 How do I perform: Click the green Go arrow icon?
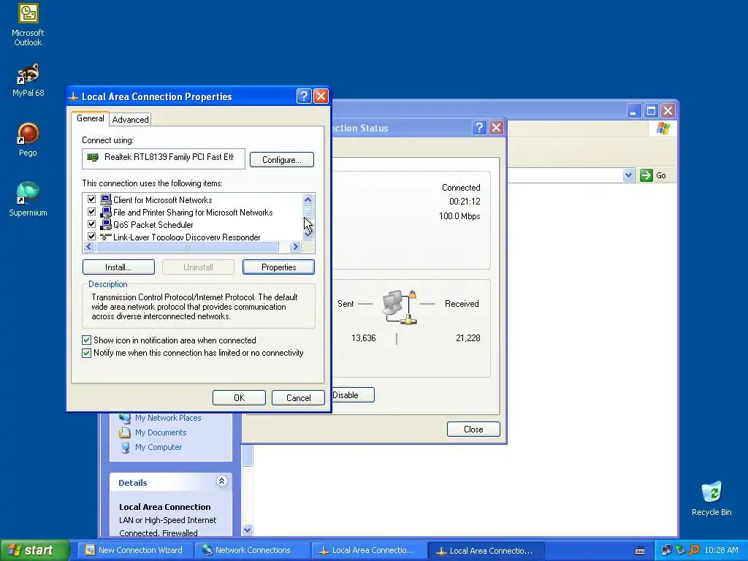click(646, 175)
